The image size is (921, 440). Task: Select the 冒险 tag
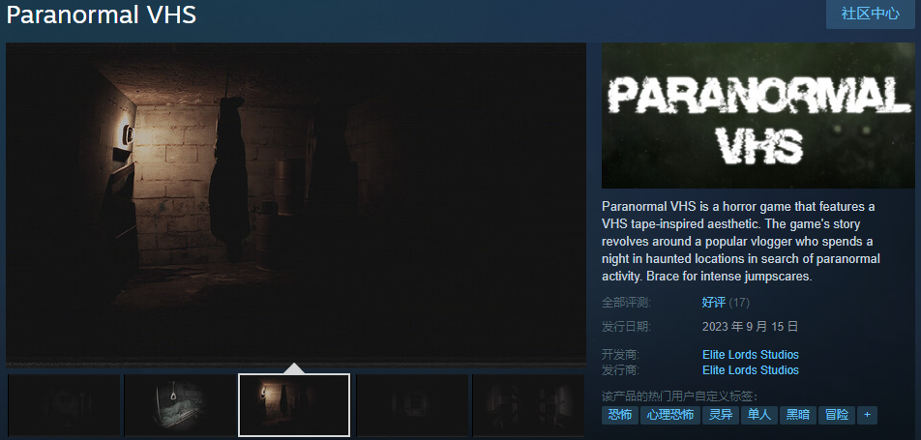click(x=837, y=415)
